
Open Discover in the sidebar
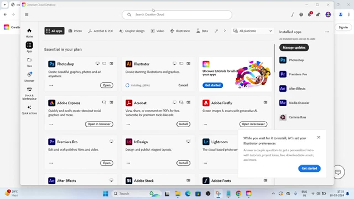(29, 77)
